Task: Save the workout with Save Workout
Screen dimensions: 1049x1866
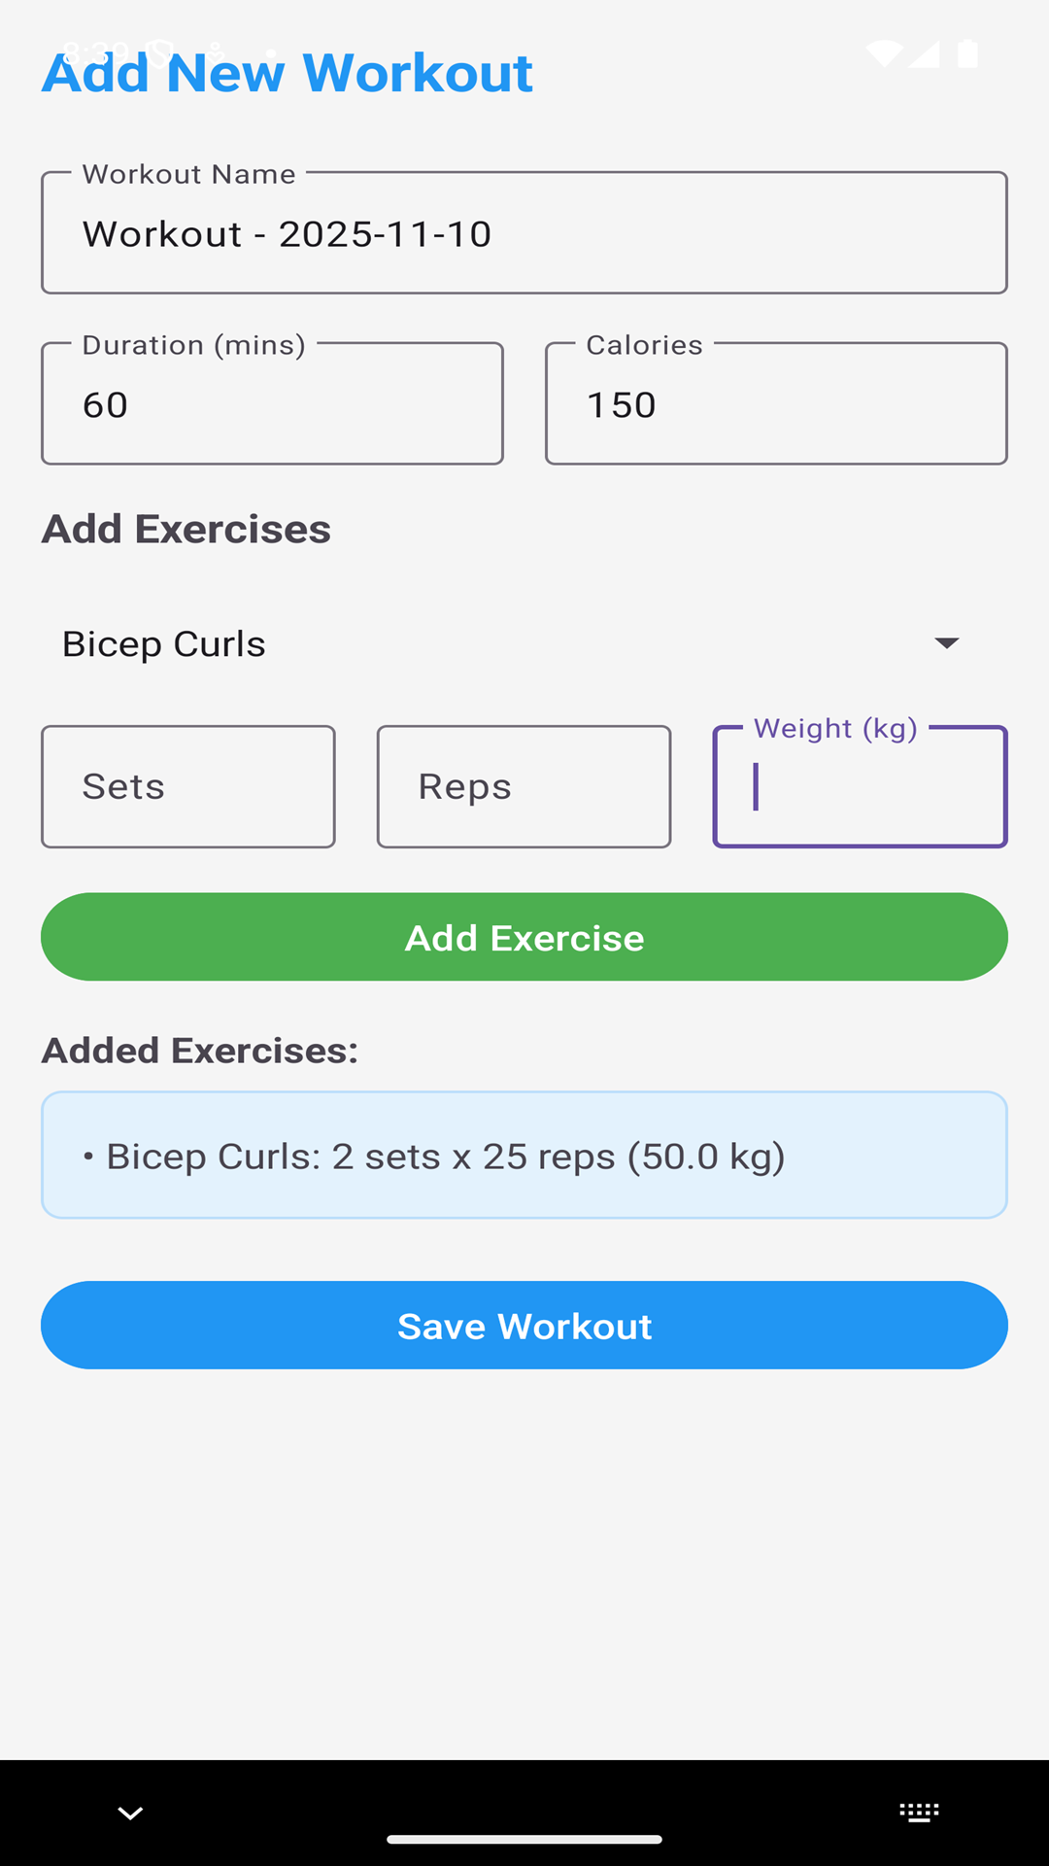Action: pos(524,1326)
